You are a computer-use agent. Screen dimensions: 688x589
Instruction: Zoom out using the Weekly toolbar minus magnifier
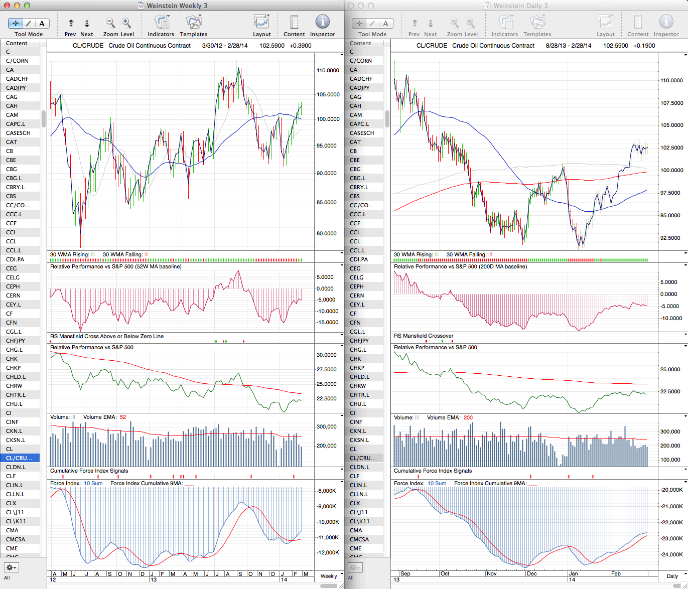point(110,23)
